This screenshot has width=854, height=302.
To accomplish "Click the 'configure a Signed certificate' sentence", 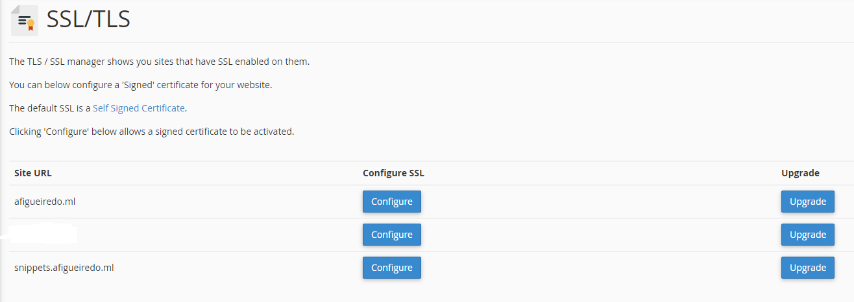I will 140,85.
